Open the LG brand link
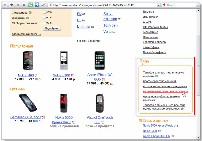202x141 pixels. 79,20
